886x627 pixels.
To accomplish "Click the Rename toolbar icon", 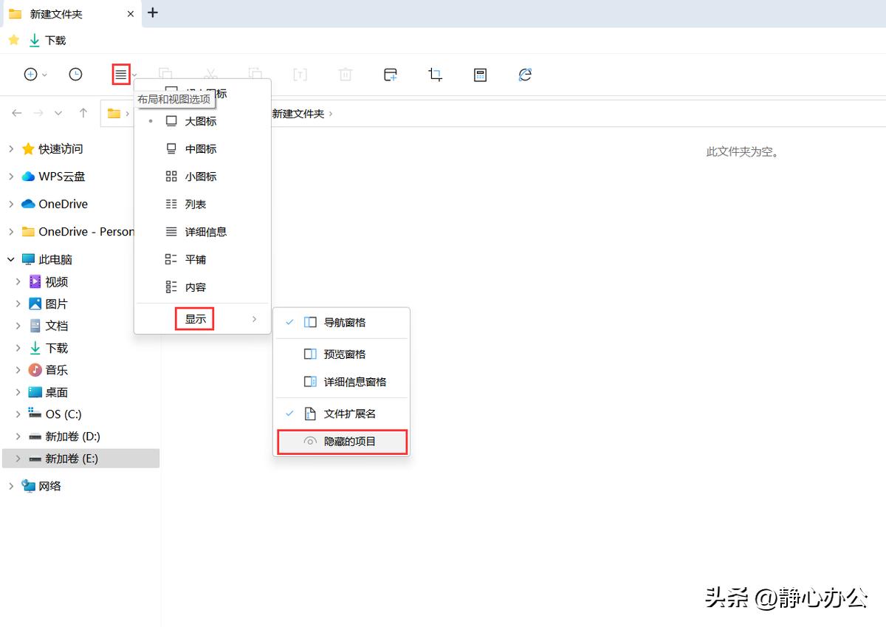I will 300,75.
